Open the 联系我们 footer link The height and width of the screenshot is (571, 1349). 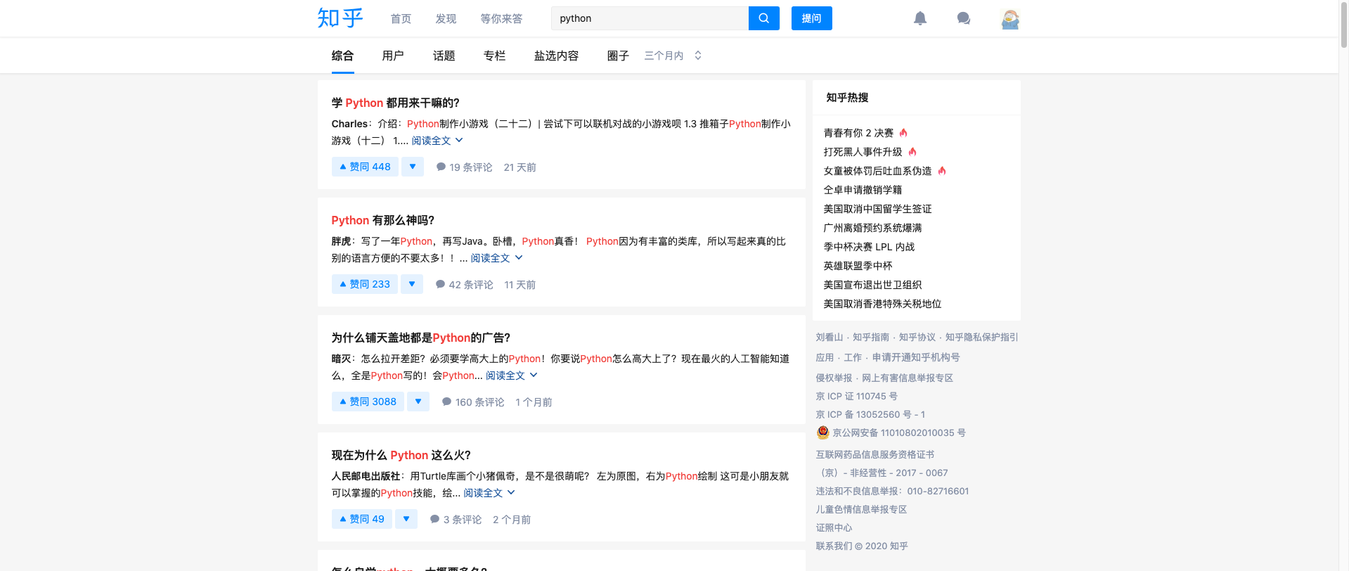coord(834,546)
